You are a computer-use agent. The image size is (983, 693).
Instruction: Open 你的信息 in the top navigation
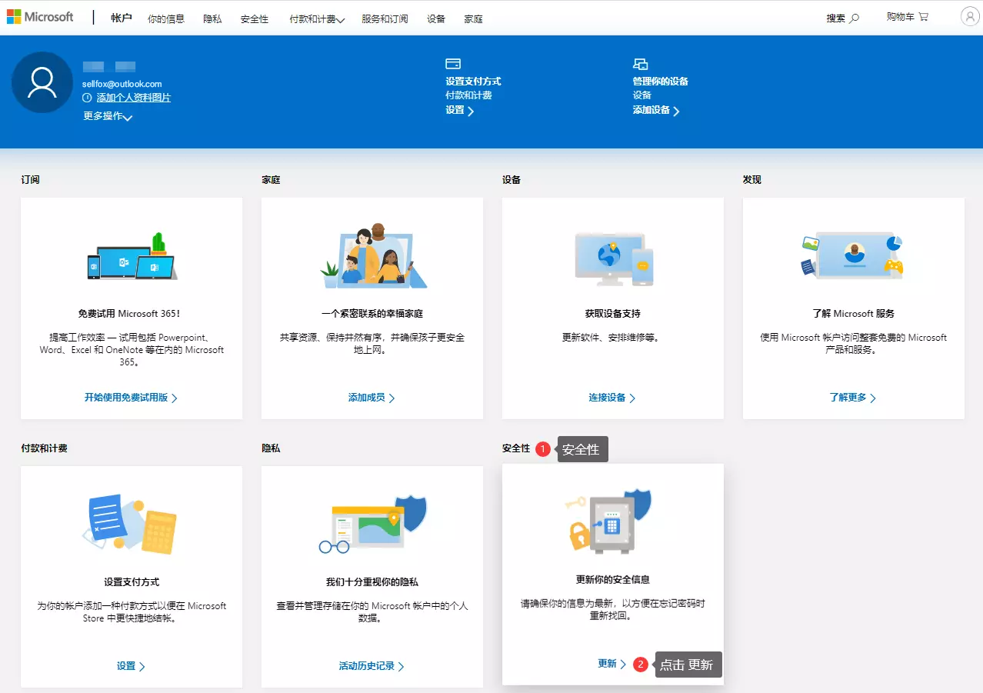click(x=166, y=19)
